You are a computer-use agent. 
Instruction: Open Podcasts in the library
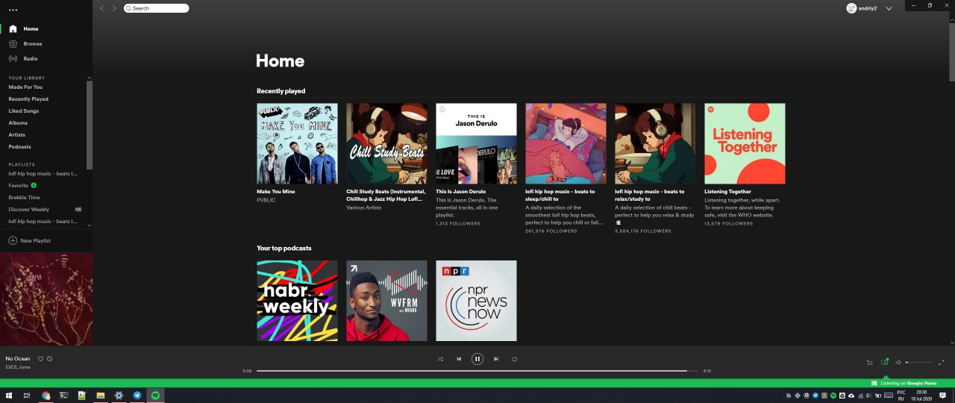[20, 147]
